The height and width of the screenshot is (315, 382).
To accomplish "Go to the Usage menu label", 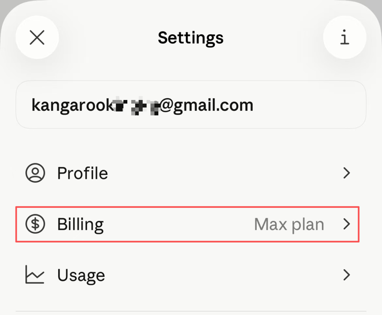I will pos(81,275).
